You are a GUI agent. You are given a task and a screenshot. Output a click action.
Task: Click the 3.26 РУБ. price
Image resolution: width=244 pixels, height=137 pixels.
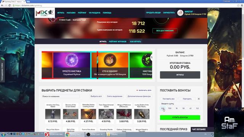click(142, 121)
